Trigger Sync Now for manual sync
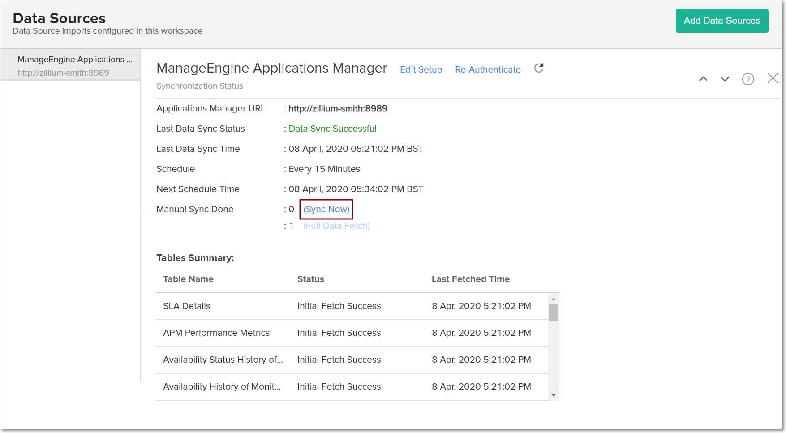 (x=326, y=210)
